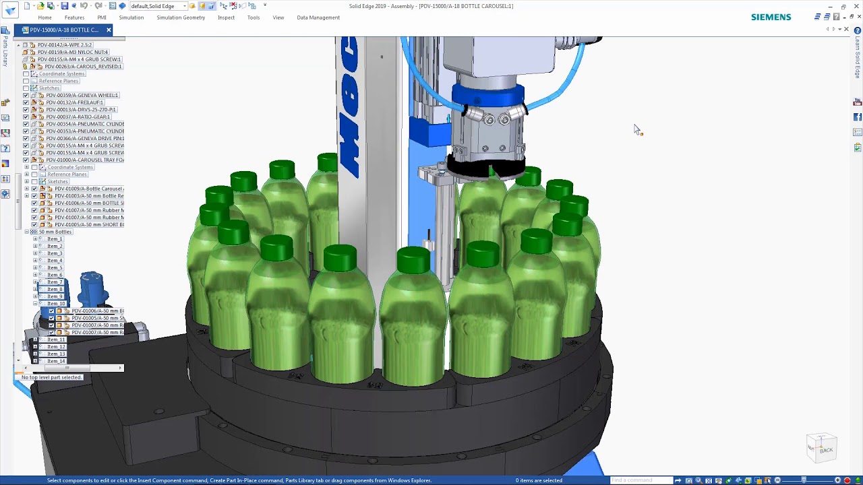This screenshot has height=485, width=863.
Task: Click the Solid Edge application button
Action: coord(10,9)
